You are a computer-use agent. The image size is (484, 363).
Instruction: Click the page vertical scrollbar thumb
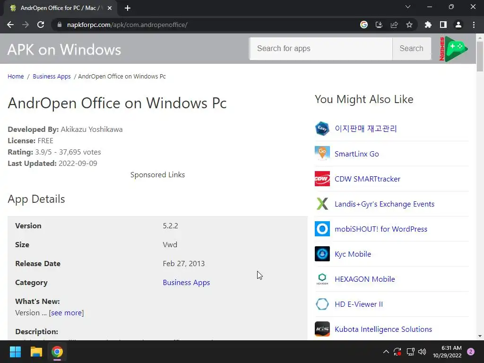480,56
